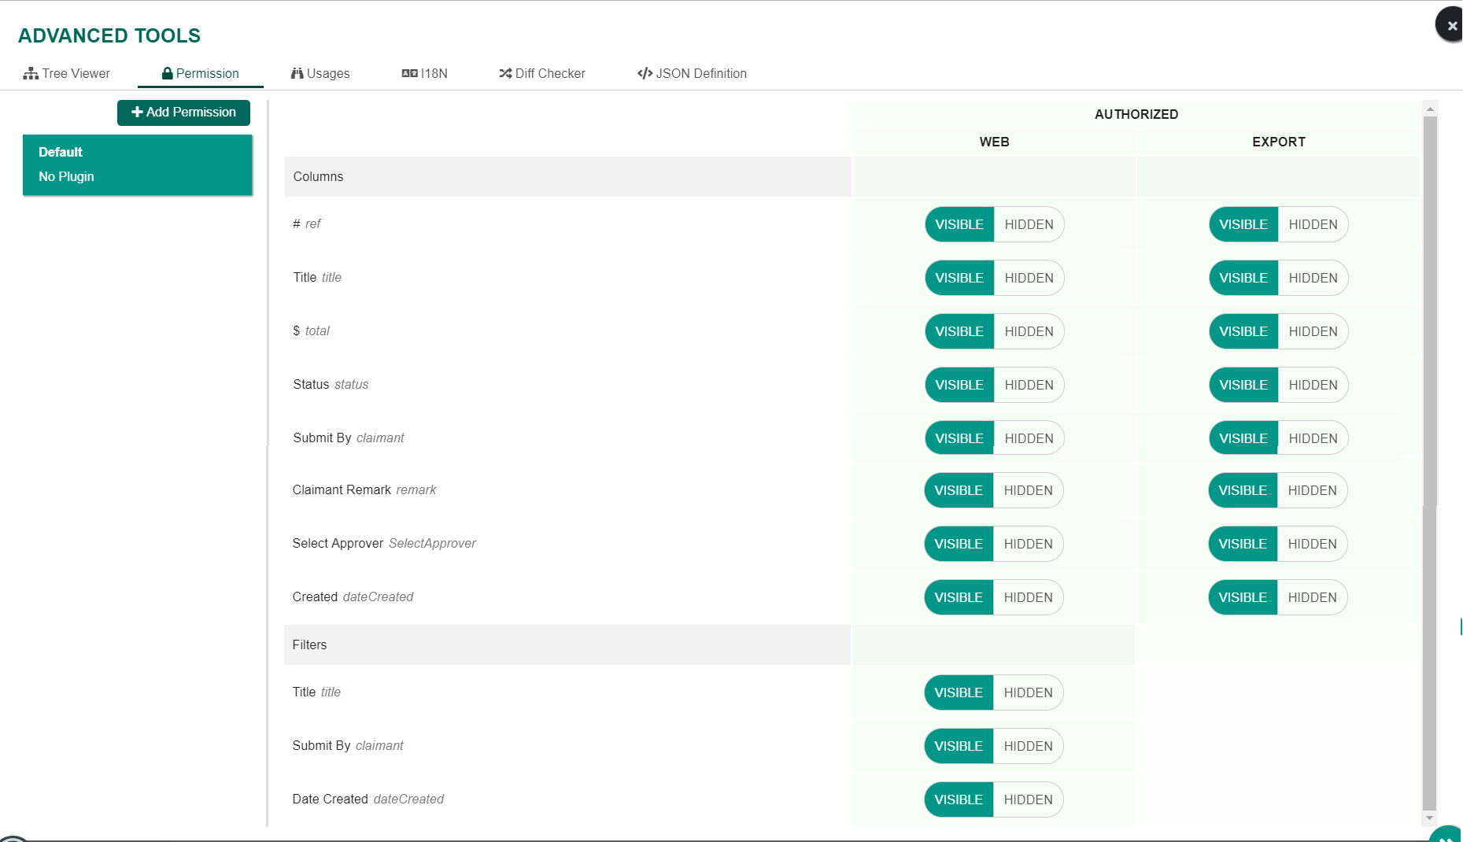Close the Advanced Tools panel
Image resolution: width=1463 pixels, height=842 pixels.
1450,25
